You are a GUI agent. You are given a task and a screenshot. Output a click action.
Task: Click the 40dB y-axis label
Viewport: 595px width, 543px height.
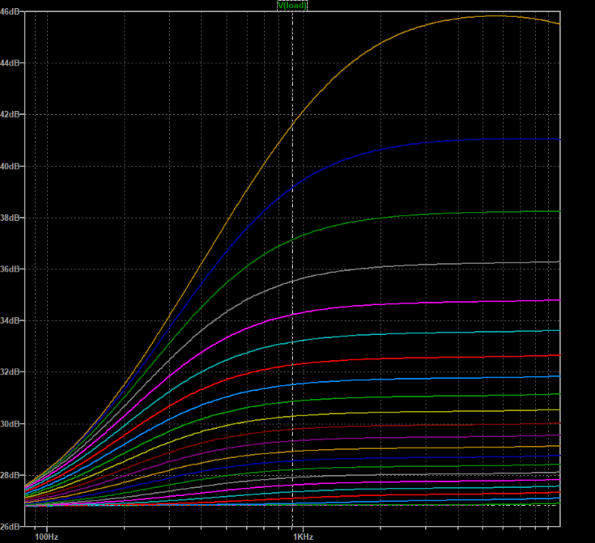[x=12, y=166]
